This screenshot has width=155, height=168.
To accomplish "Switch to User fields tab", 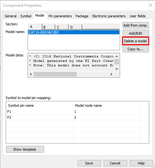I will [137, 16].
